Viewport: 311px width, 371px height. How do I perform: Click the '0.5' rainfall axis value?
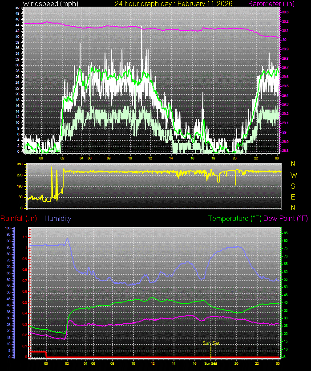click(x=24, y=302)
